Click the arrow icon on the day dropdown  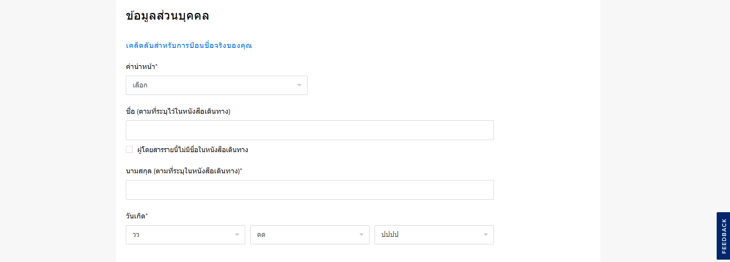click(x=237, y=235)
